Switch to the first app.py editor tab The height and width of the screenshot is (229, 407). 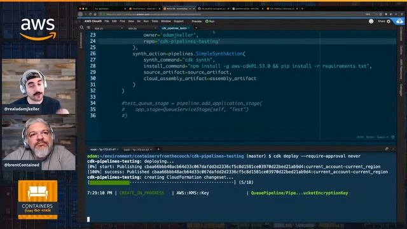[x=99, y=28]
